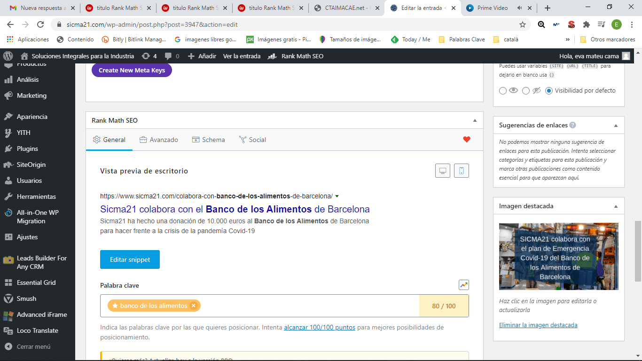Image resolution: width=642 pixels, height=361 pixels.
Task: Open Chrome extensions puzzle icon
Action: pyautogui.click(x=586, y=24)
